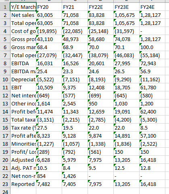Screen dimensions: 169x194
Task: Select EBITDA value 16,031
Action: point(49,63)
